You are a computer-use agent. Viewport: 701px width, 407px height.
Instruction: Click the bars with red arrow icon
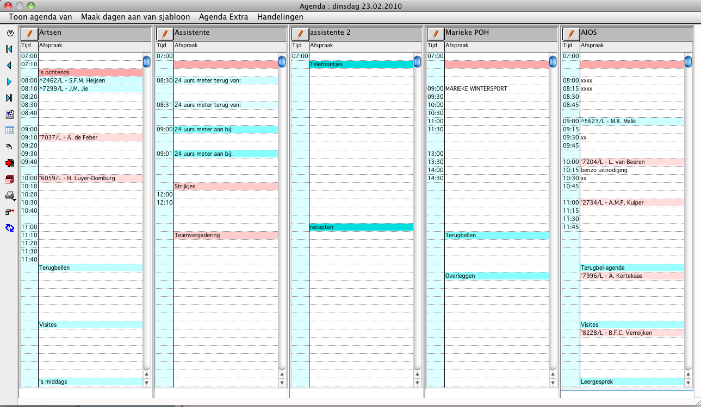tap(9, 212)
